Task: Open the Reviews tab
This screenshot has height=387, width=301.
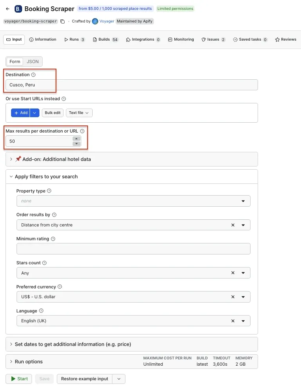Action: click(286, 39)
